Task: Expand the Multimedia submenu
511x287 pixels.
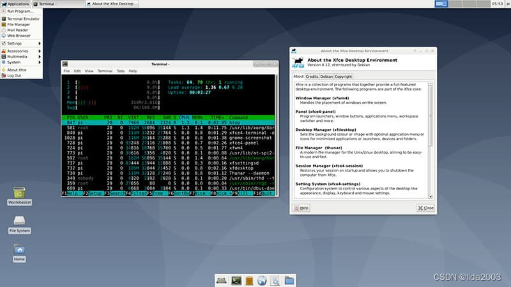Action: (21, 57)
